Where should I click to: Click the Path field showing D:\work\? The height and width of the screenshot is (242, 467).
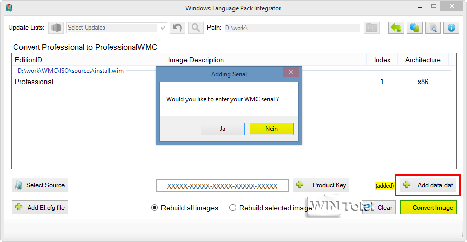[292, 28]
